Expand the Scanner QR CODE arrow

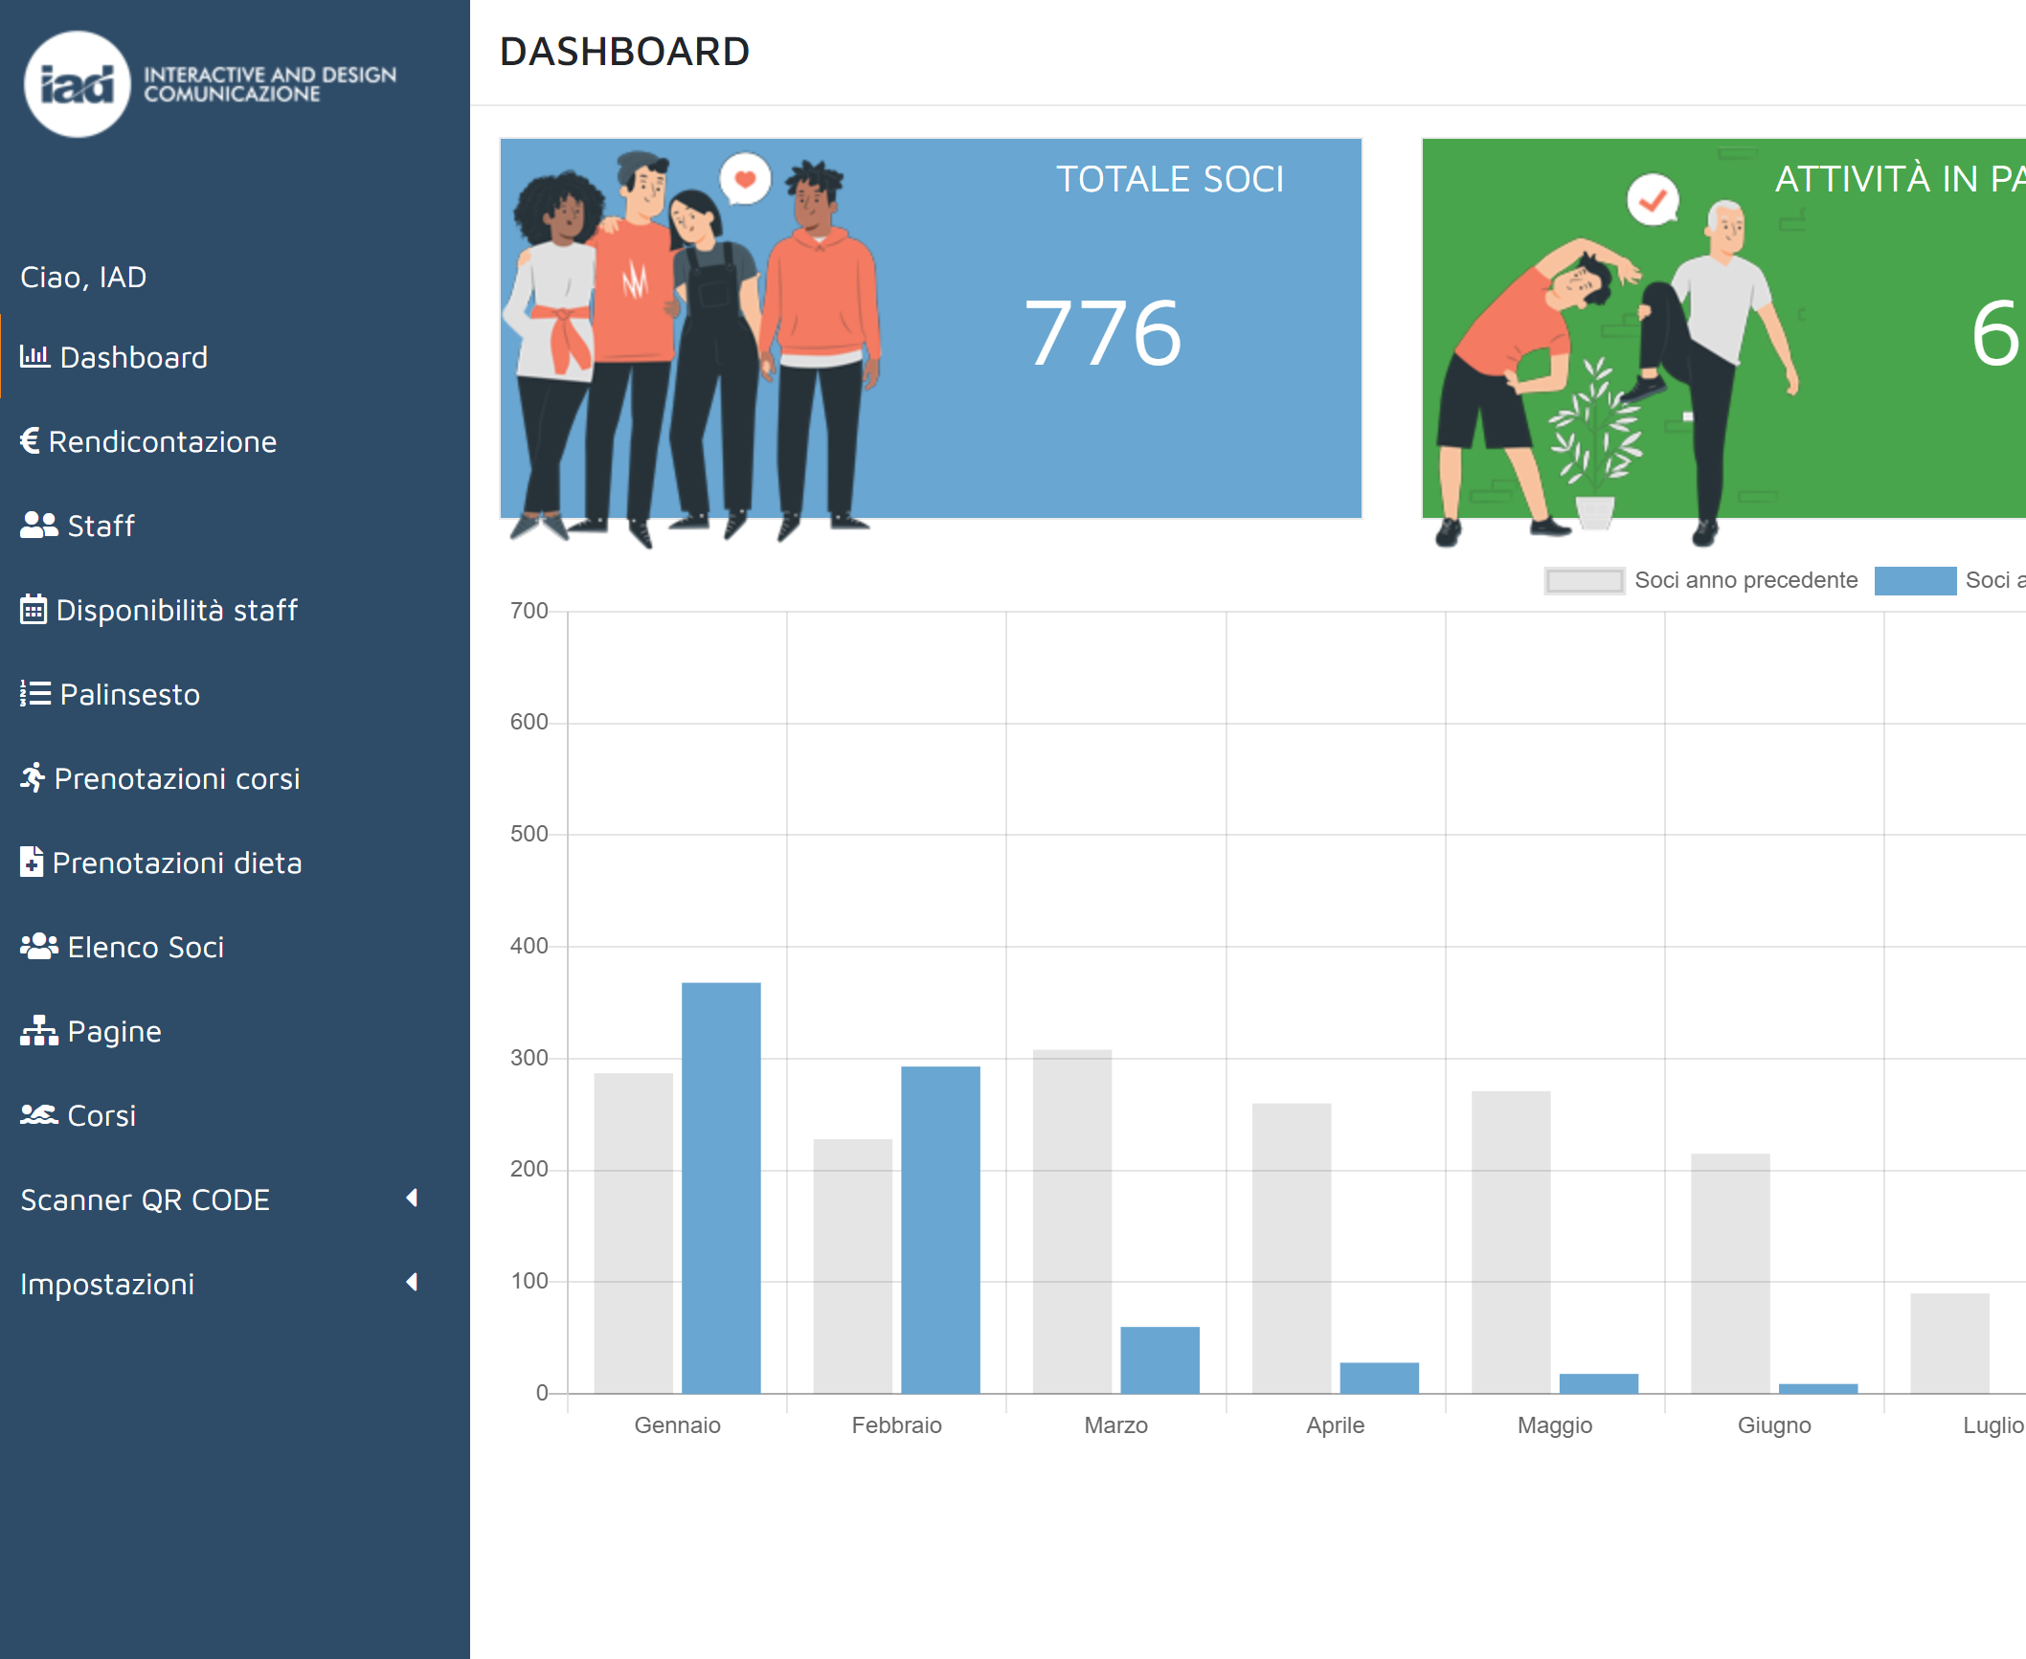click(412, 1198)
